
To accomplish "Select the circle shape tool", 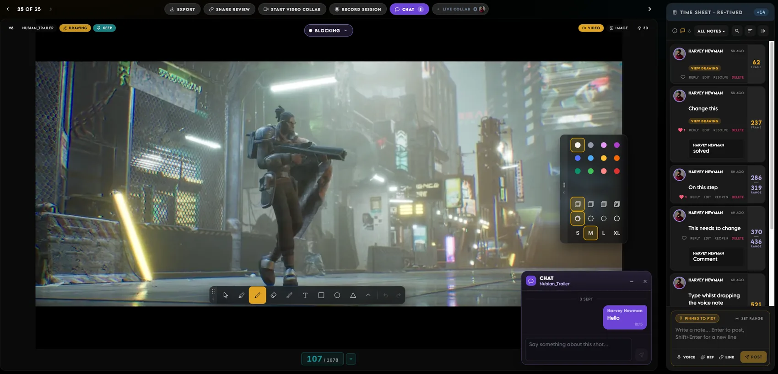I will click(337, 295).
